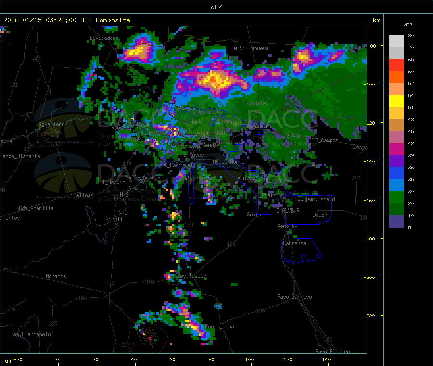Click the Soitue map label
The height and width of the screenshot is (366, 433).
click(x=255, y=215)
